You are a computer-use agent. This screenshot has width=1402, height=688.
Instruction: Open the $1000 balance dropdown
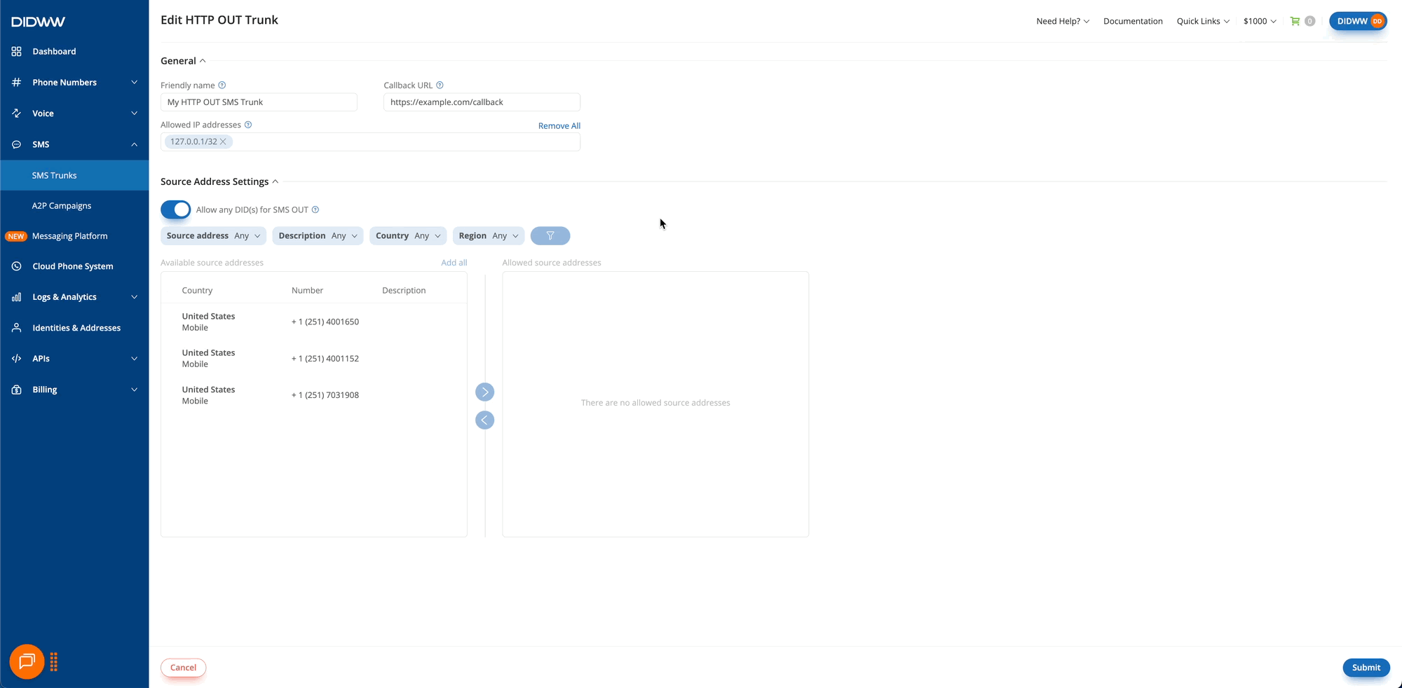[1260, 21]
